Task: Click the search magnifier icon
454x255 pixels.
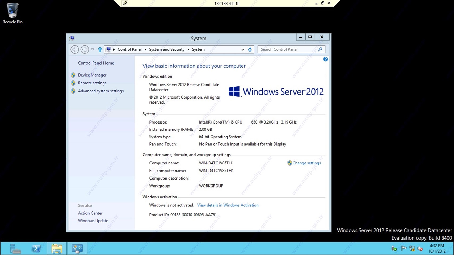Action: [320, 49]
